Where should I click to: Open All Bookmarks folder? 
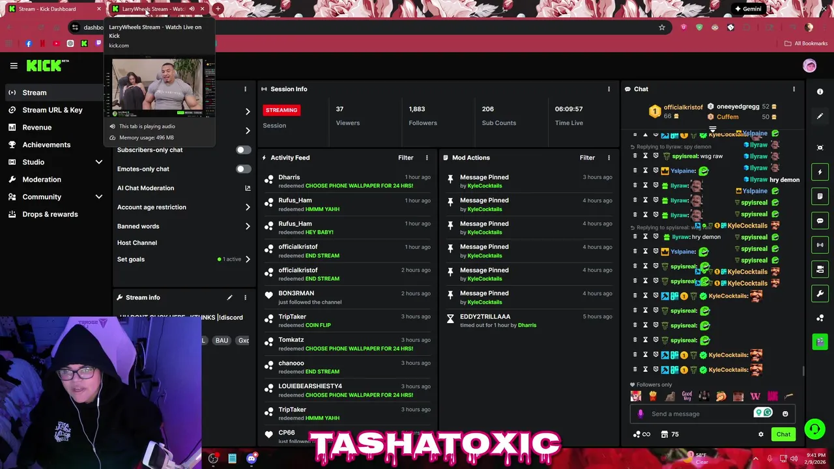[806, 44]
